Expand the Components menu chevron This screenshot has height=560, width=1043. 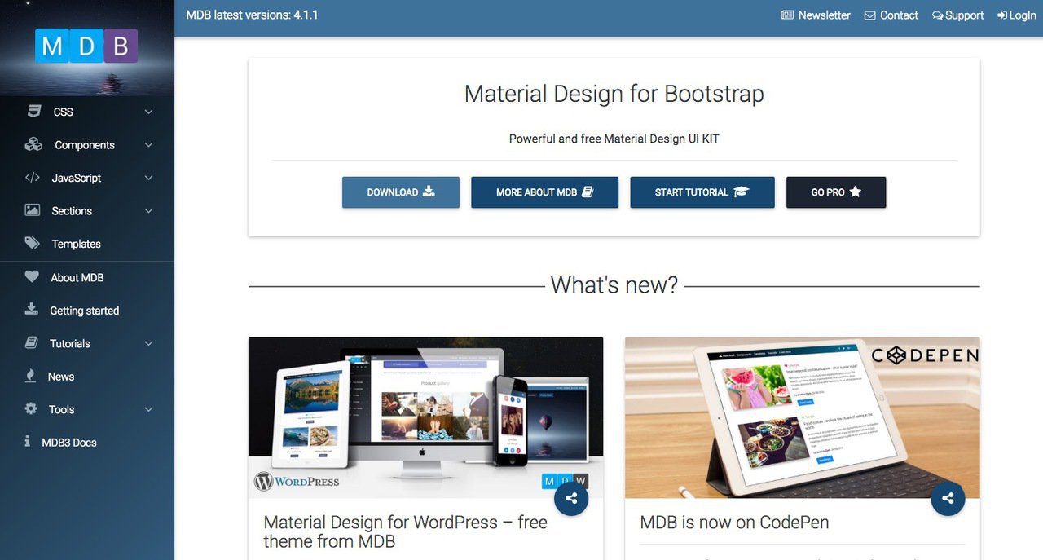(148, 145)
